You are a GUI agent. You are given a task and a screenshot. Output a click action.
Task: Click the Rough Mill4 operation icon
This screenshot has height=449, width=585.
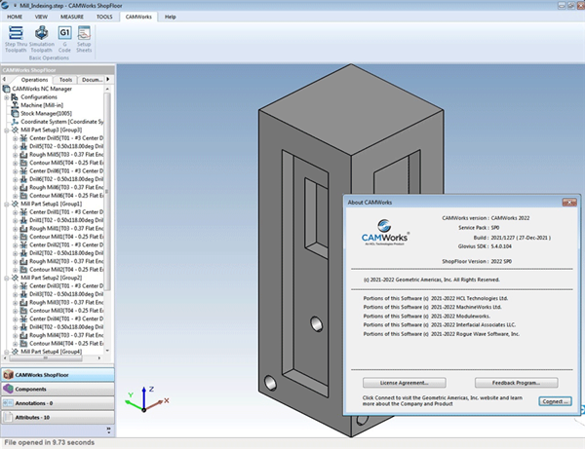pyautogui.click(x=23, y=335)
